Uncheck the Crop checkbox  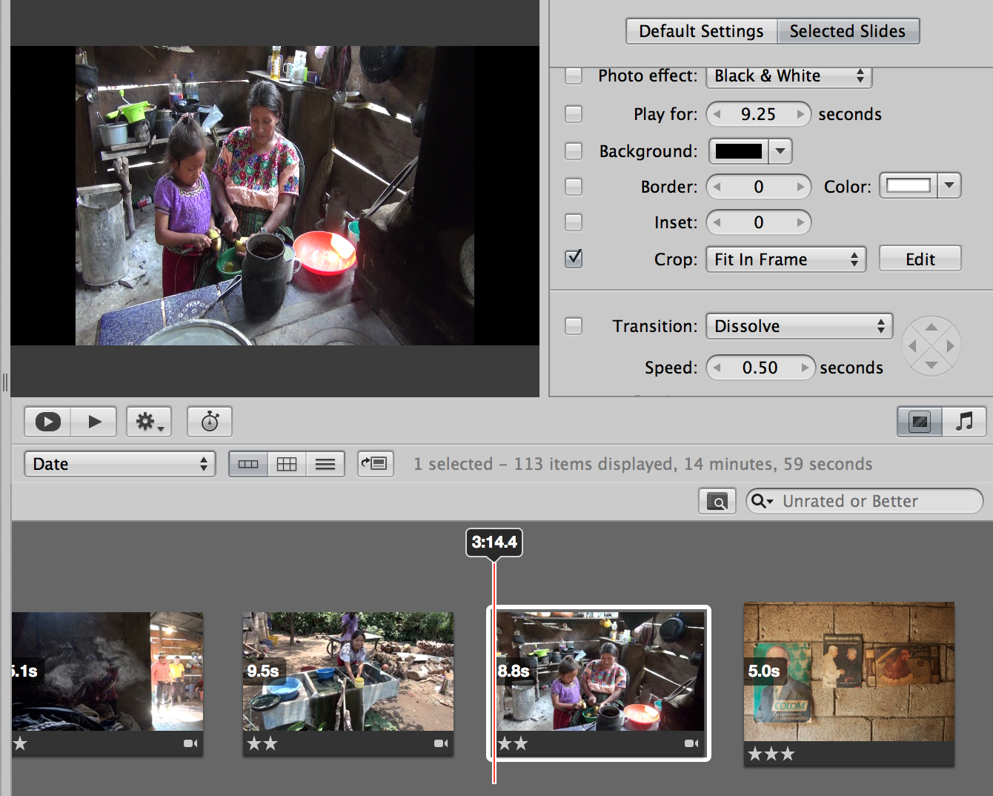[x=574, y=259]
